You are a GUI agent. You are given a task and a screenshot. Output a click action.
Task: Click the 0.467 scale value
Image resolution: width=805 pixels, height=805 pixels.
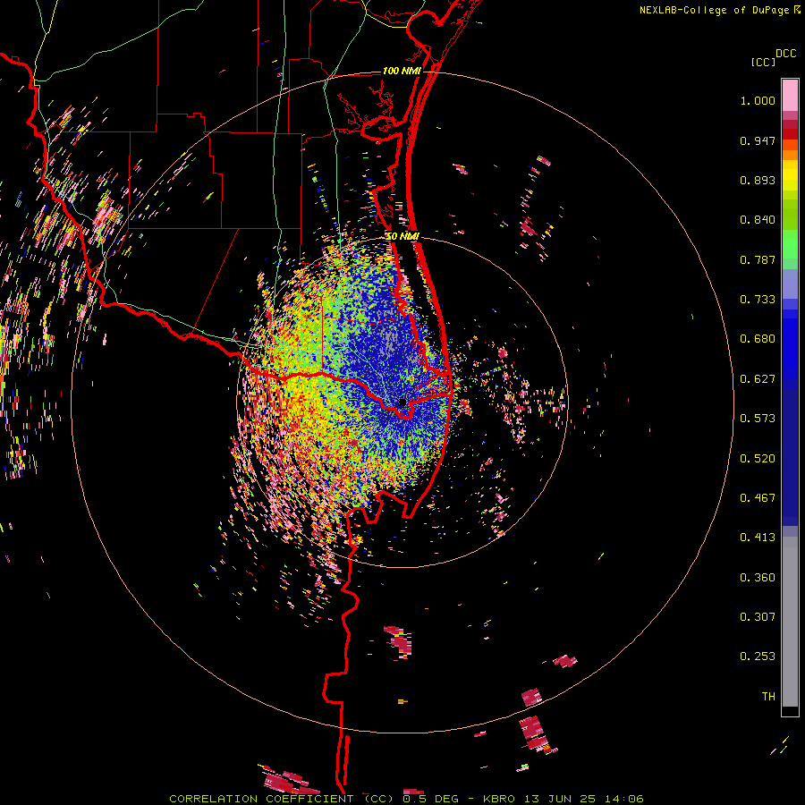click(758, 498)
